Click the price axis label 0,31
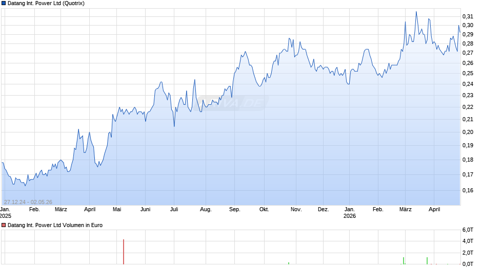 point(468,16)
